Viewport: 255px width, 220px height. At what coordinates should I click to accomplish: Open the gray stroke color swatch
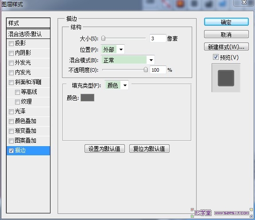pyautogui.click(x=87, y=97)
